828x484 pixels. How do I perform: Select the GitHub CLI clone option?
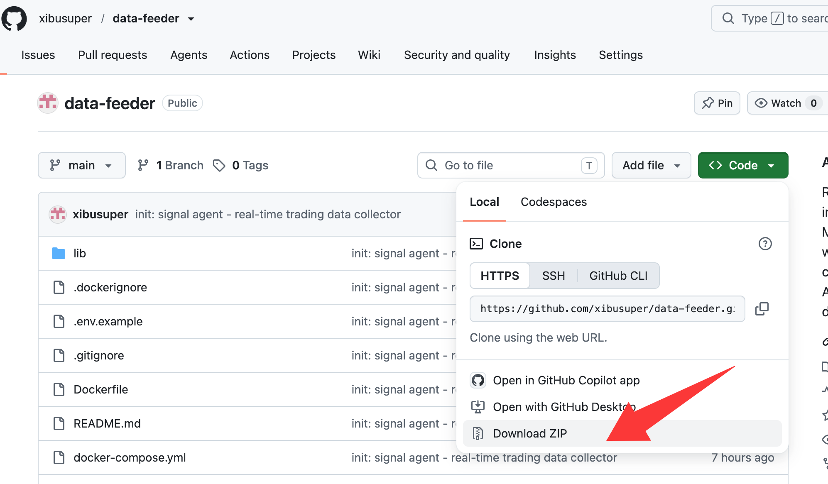pos(618,276)
